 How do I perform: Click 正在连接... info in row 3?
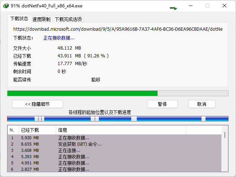pyautogui.click(x=69, y=150)
